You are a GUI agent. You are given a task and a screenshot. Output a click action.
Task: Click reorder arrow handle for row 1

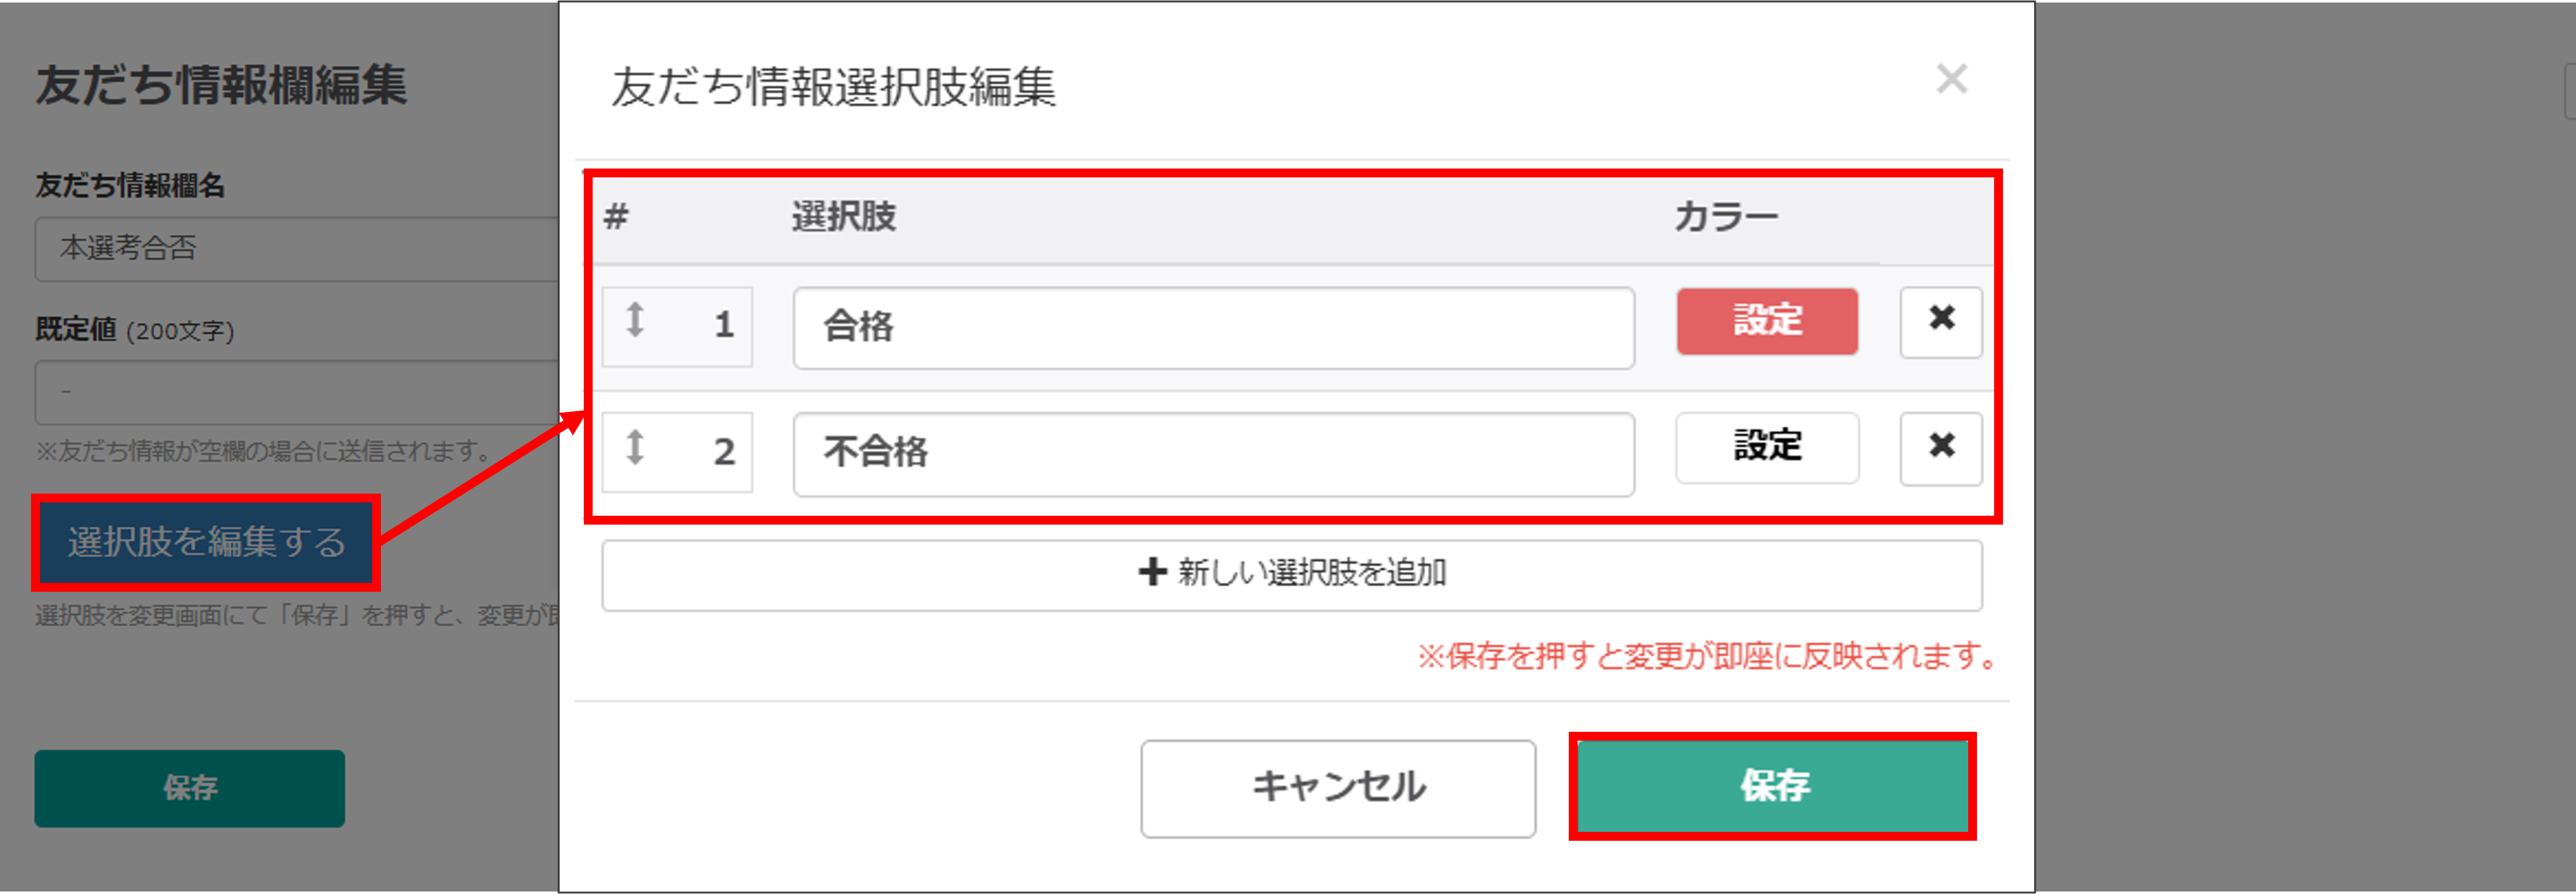pyautogui.click(x=635, y=320)
